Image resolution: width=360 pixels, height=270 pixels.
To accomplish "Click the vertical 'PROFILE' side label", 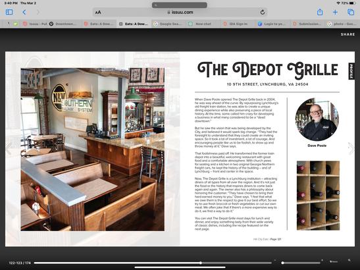I will 351,71.
